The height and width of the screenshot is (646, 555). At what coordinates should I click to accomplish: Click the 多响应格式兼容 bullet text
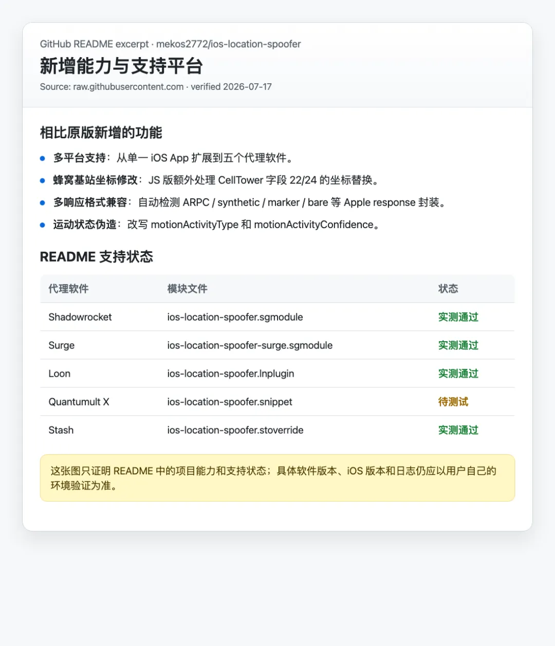tap(251, 202)
